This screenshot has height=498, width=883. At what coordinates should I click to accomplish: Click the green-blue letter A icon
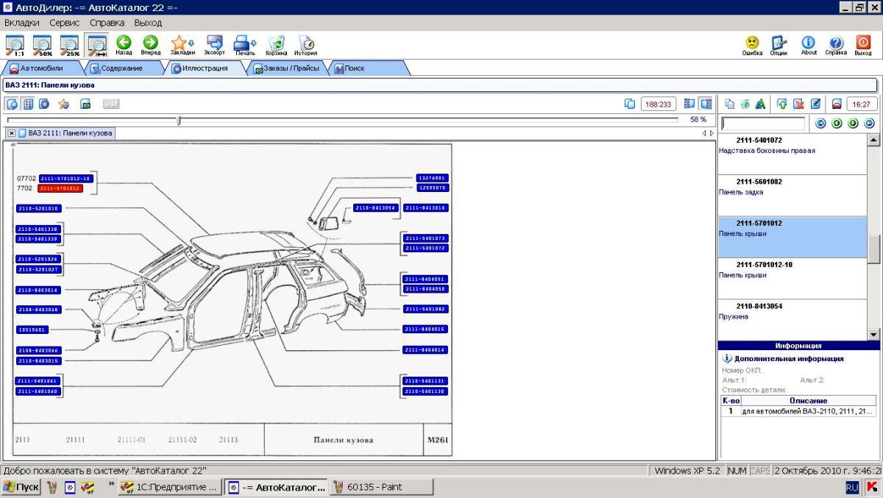coord(761,104)
